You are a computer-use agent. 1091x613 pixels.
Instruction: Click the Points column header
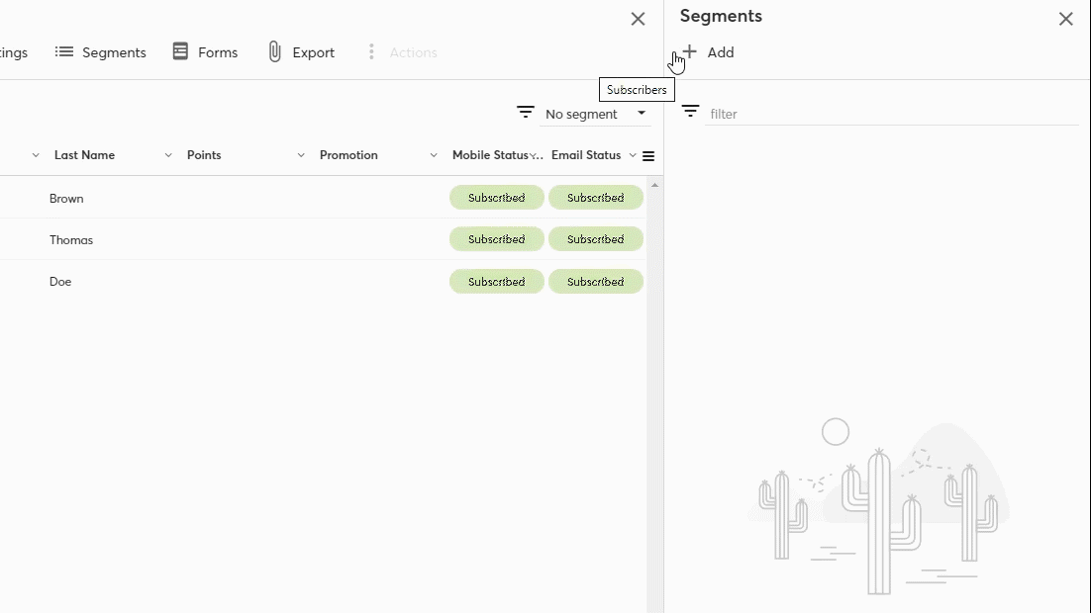point(204,155)
